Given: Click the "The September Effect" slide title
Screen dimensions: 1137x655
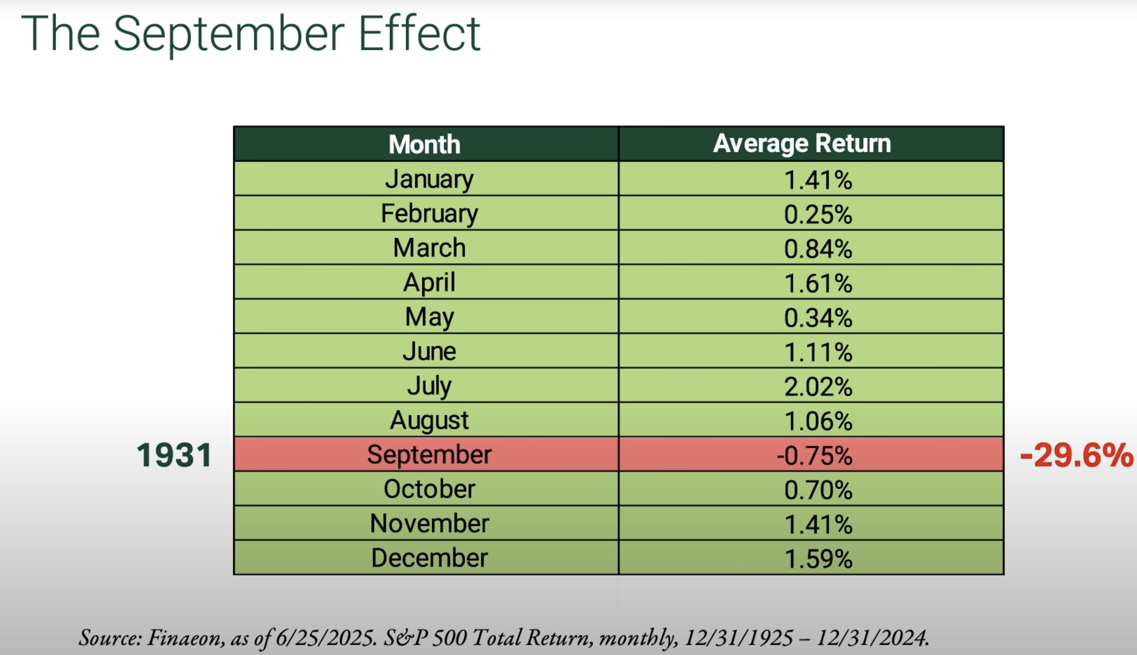Looking at the screenshot, I should tap(250, 33).
